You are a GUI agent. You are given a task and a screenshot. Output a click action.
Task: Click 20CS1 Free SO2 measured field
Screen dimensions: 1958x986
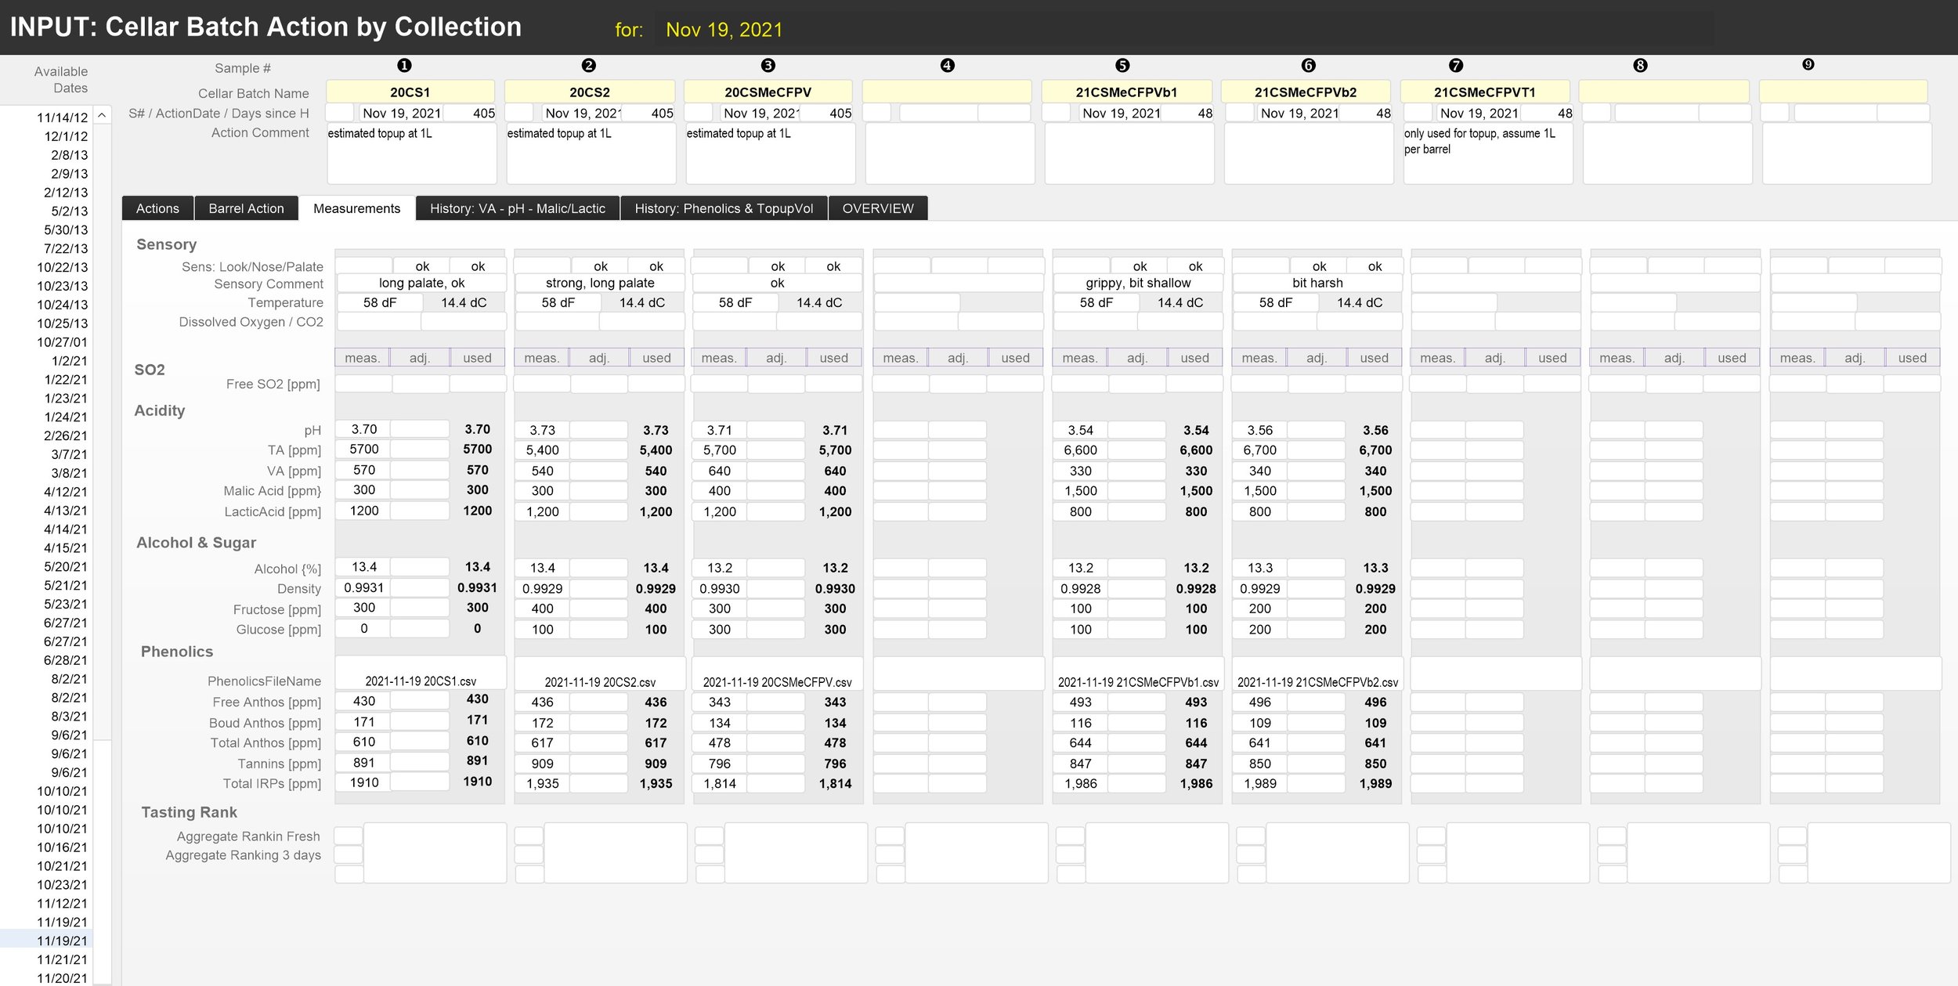[363, 384]
